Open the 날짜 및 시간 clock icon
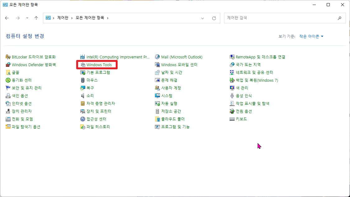 tap(157, 73)
